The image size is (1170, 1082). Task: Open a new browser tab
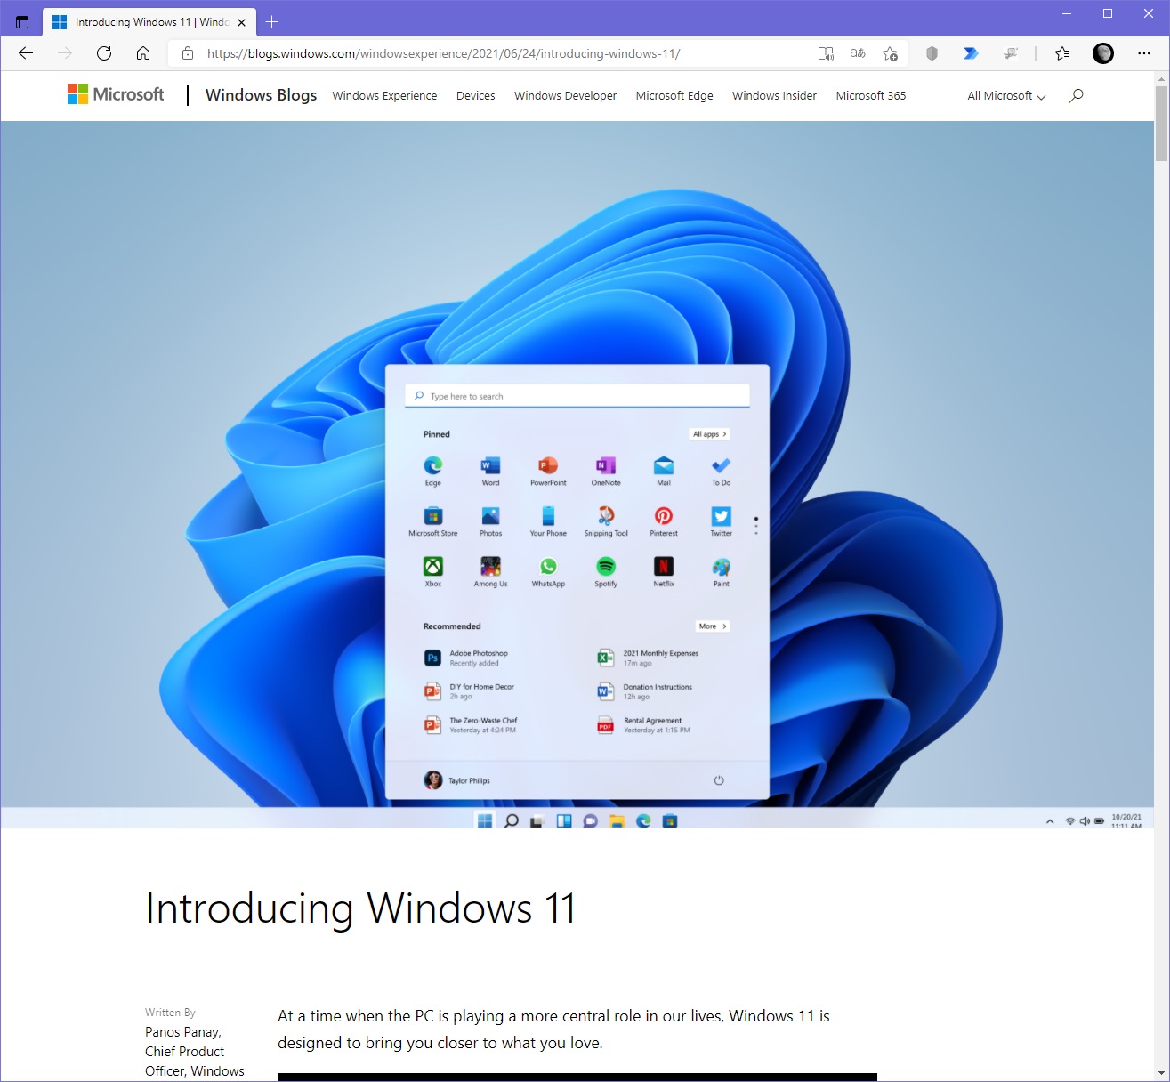pos(272,22)
